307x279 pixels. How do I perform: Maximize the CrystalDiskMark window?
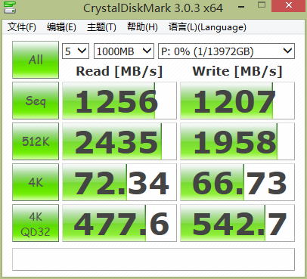tap(262, 5)
